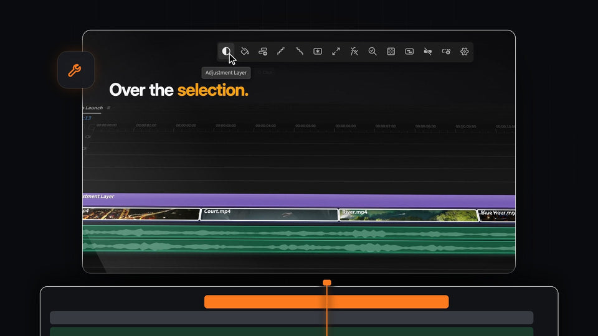Select the Launch sequence tab
Image resolution: width=598 pixels, height=336 pixels.
click(x=93, y=108)
